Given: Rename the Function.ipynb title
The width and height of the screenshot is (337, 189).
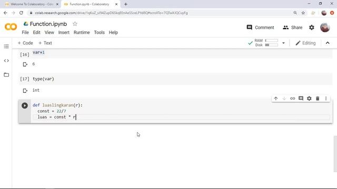Looking at the screenshot, I should 48,24.
